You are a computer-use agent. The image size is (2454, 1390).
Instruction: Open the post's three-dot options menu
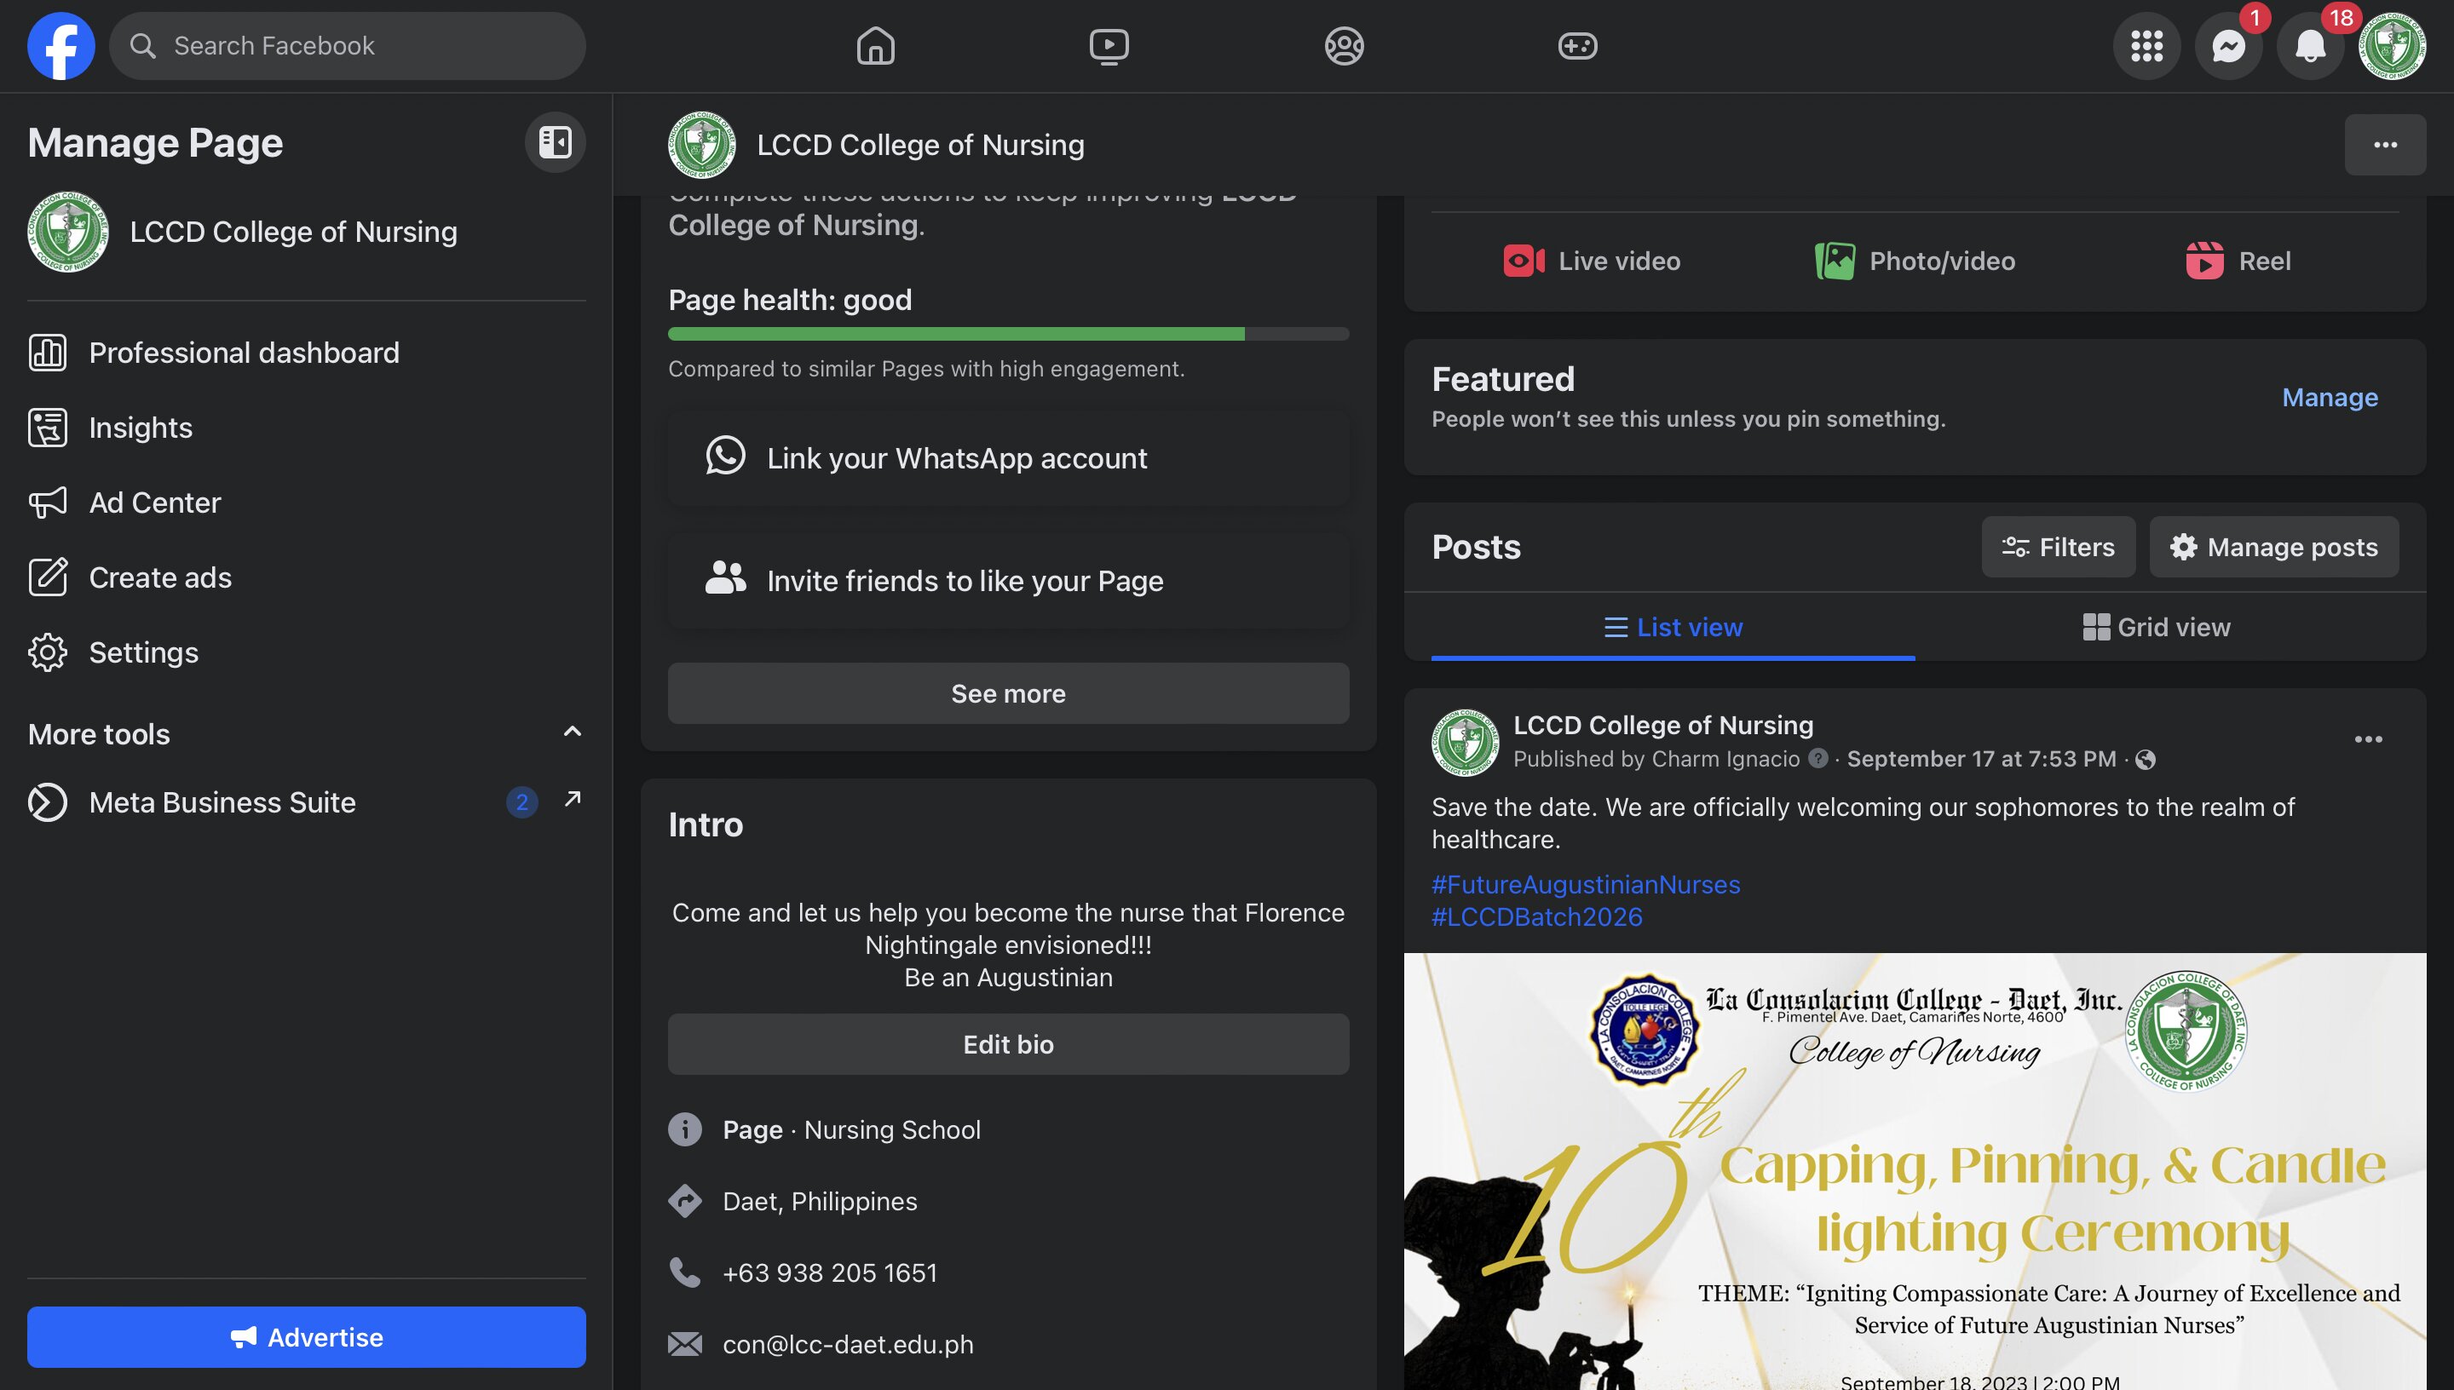coord(2368,739)
